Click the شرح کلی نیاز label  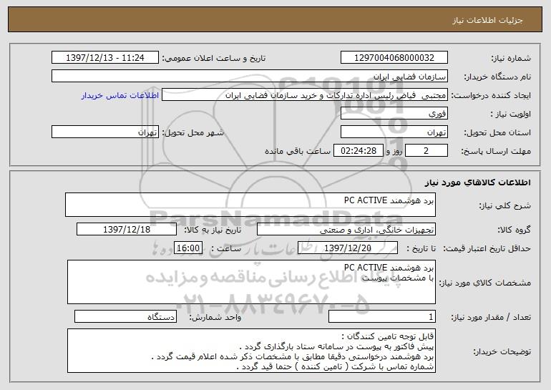tap(505, 205)
